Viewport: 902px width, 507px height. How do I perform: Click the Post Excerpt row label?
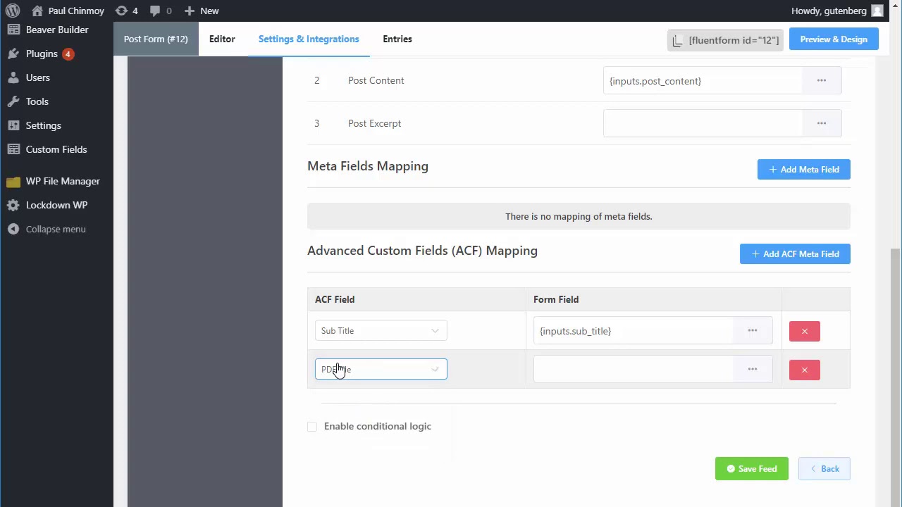374,123
